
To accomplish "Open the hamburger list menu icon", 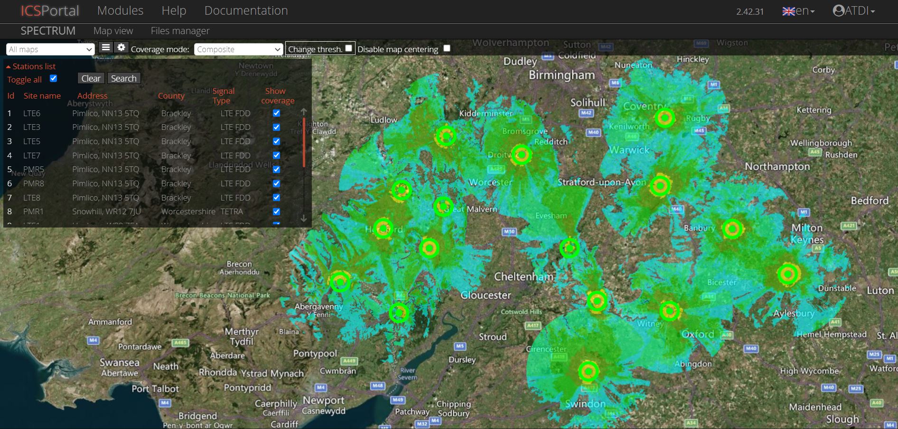I will (106, 47).
